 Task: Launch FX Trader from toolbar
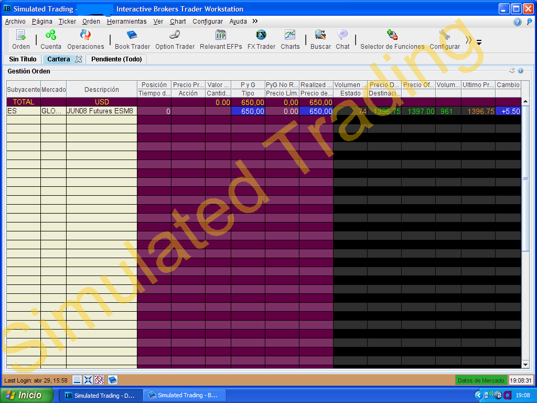pos(261,39)
